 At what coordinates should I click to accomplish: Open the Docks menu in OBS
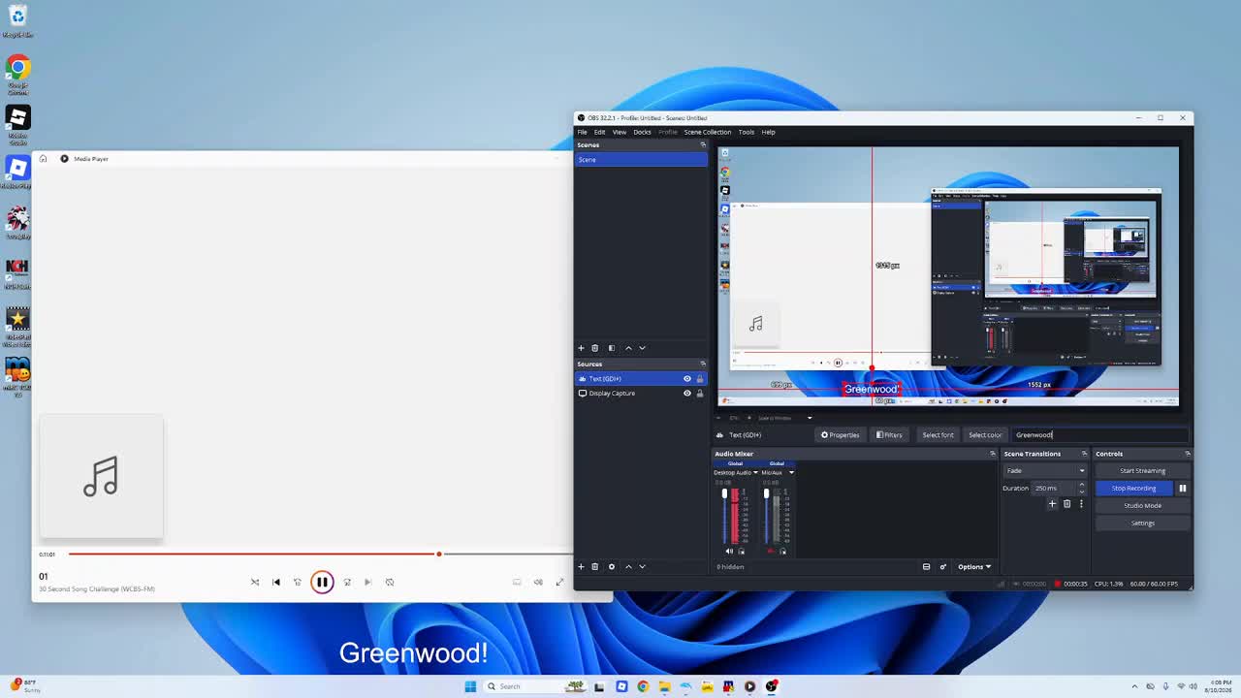(642, 132)
